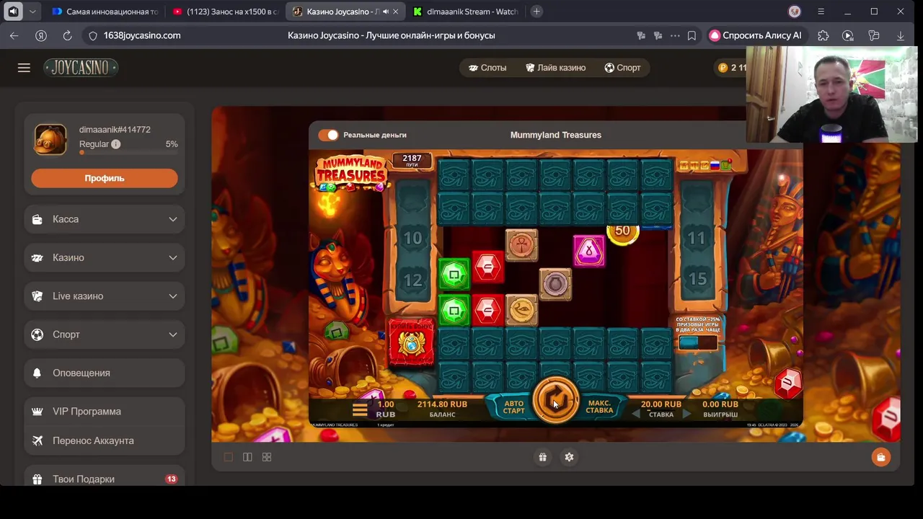Click the Regular status info icon
This screenshot has height=519, width=923.
[115, 144]
